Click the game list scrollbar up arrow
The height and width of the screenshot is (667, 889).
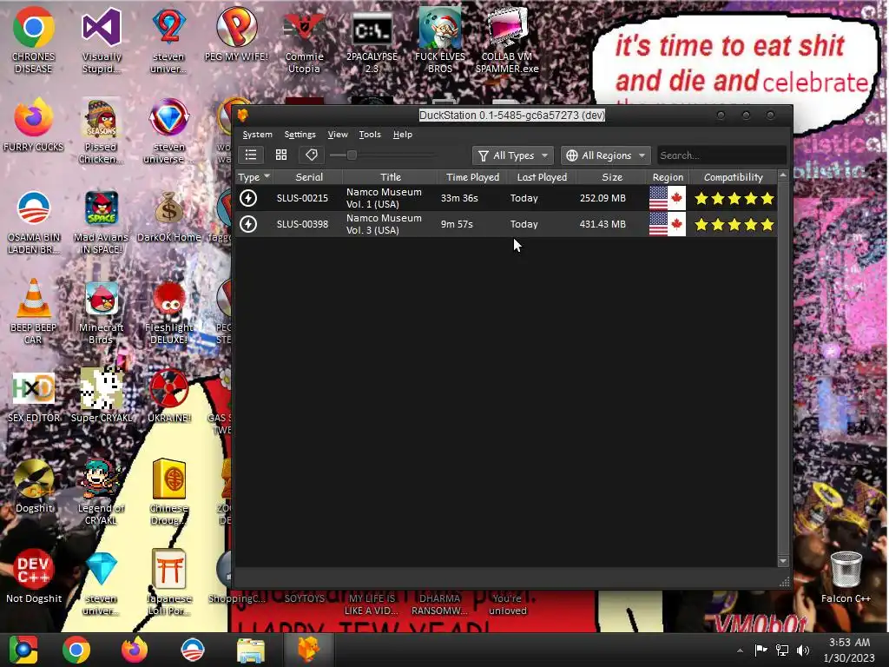(x=783, y=175)
